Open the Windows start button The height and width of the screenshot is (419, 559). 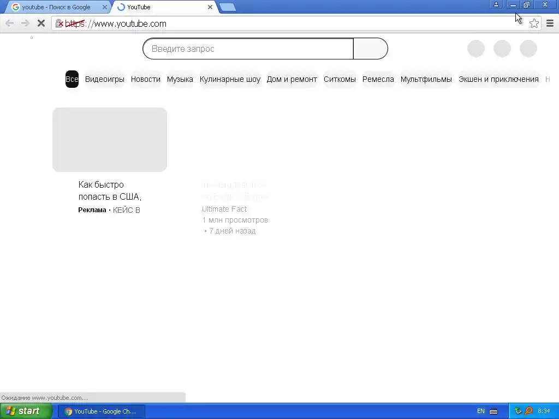tap(26, 411)
